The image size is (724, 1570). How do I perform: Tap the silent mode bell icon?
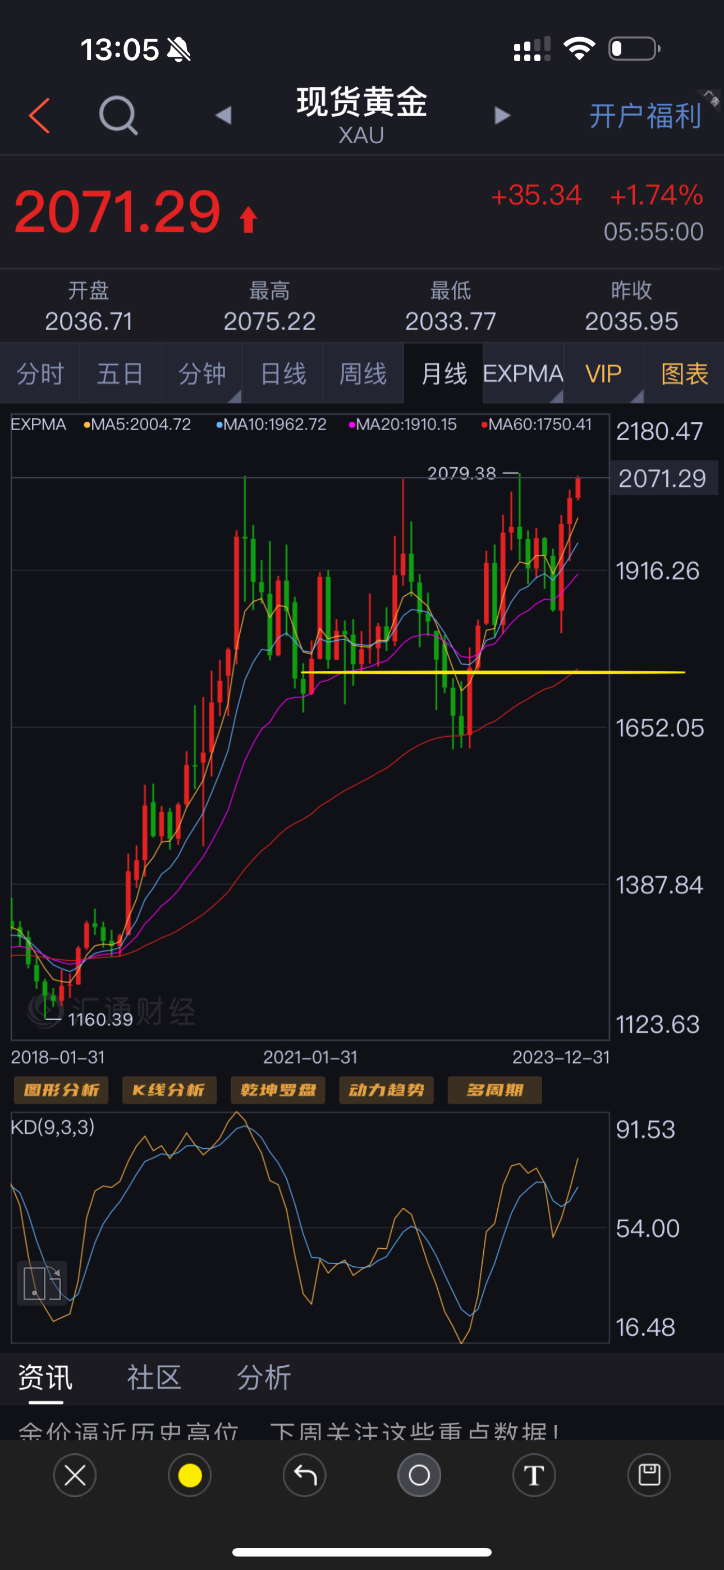(178, 49)
